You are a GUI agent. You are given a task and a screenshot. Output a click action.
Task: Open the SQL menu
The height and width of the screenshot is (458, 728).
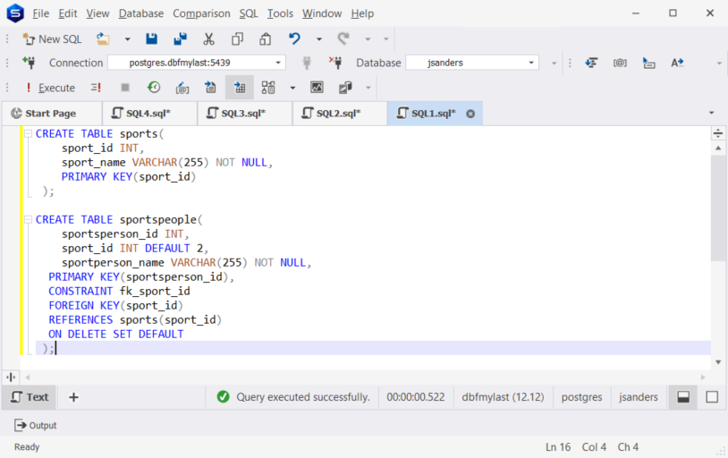click(x=249, y=13)
